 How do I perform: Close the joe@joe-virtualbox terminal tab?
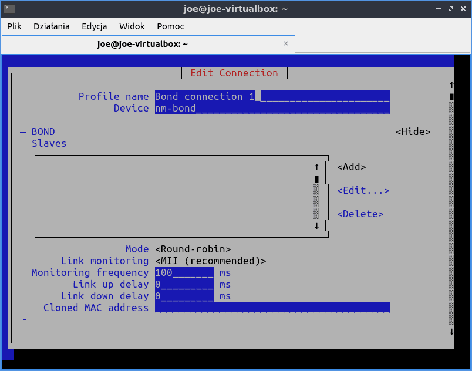[x=286, y=43]
